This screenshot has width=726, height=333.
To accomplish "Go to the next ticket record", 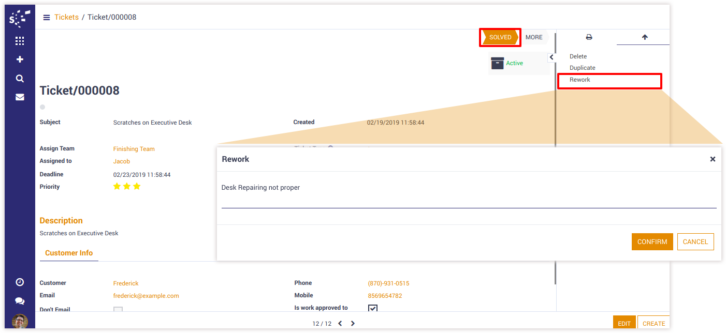I will 353,324.
